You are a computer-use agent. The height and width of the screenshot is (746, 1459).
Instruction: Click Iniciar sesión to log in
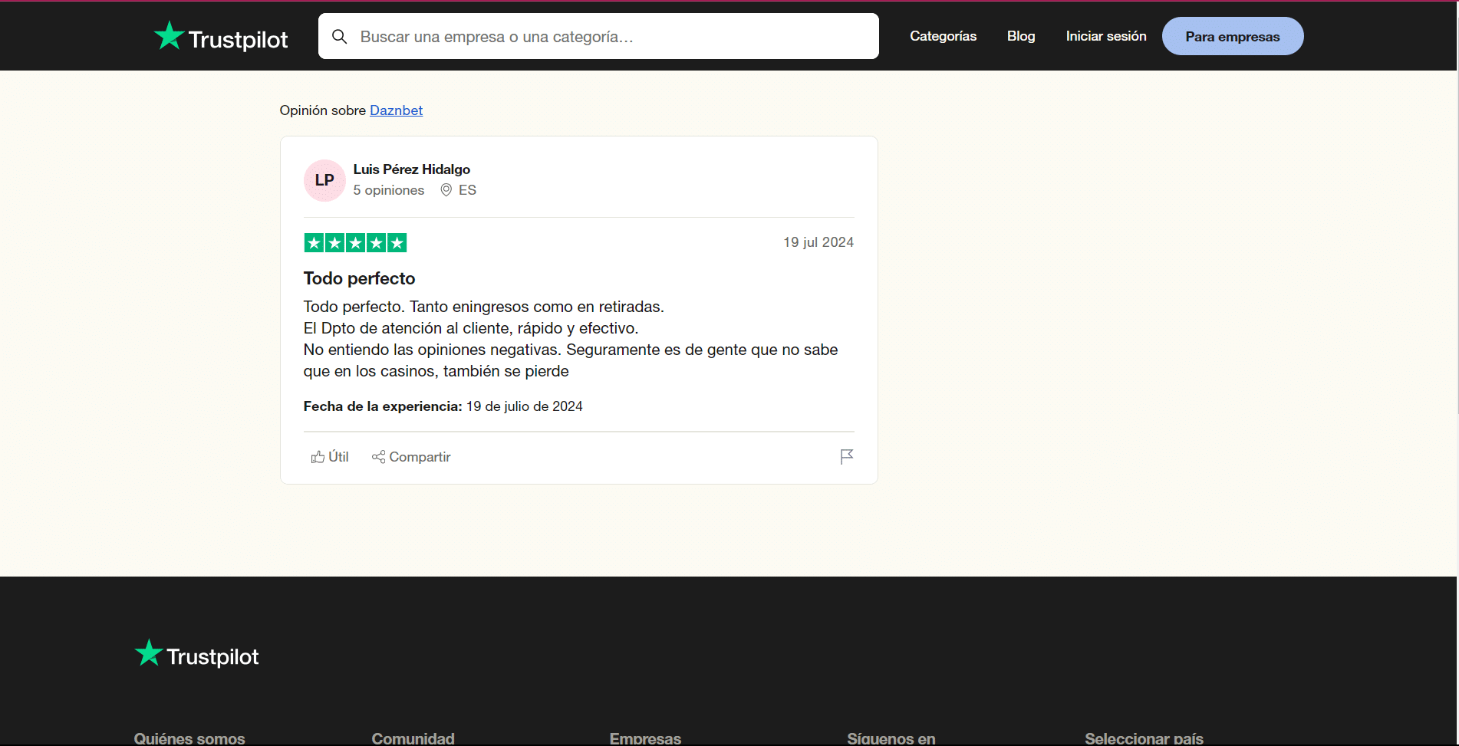pyautogui.click(x=1105, y=35)
